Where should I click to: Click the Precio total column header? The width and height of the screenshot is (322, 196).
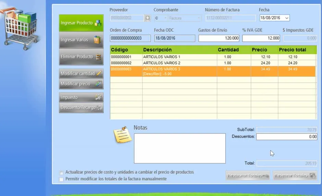pos(297,50)
